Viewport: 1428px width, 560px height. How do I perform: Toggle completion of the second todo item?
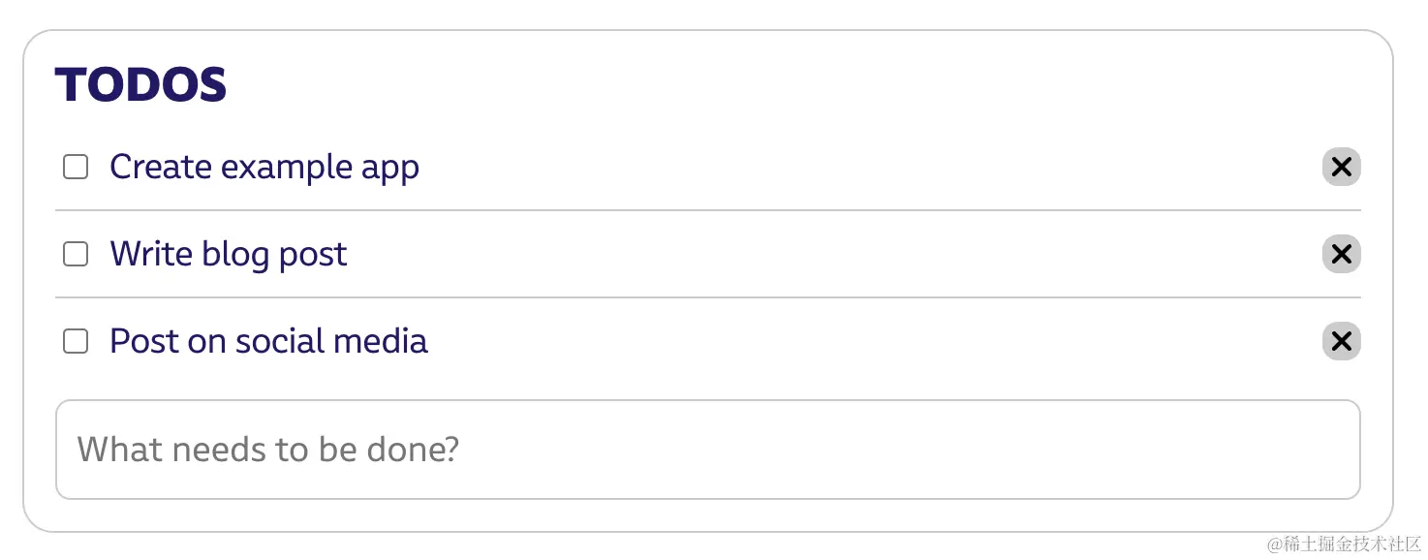76,254
